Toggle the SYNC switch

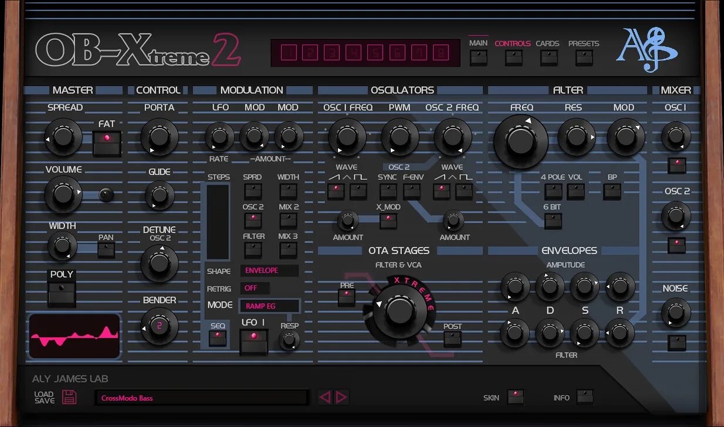click(x=388, y=191)
